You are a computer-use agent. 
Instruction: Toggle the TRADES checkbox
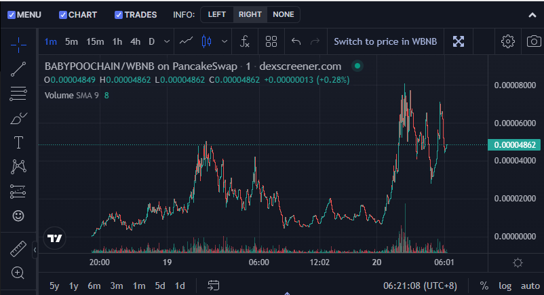[119, 15]
